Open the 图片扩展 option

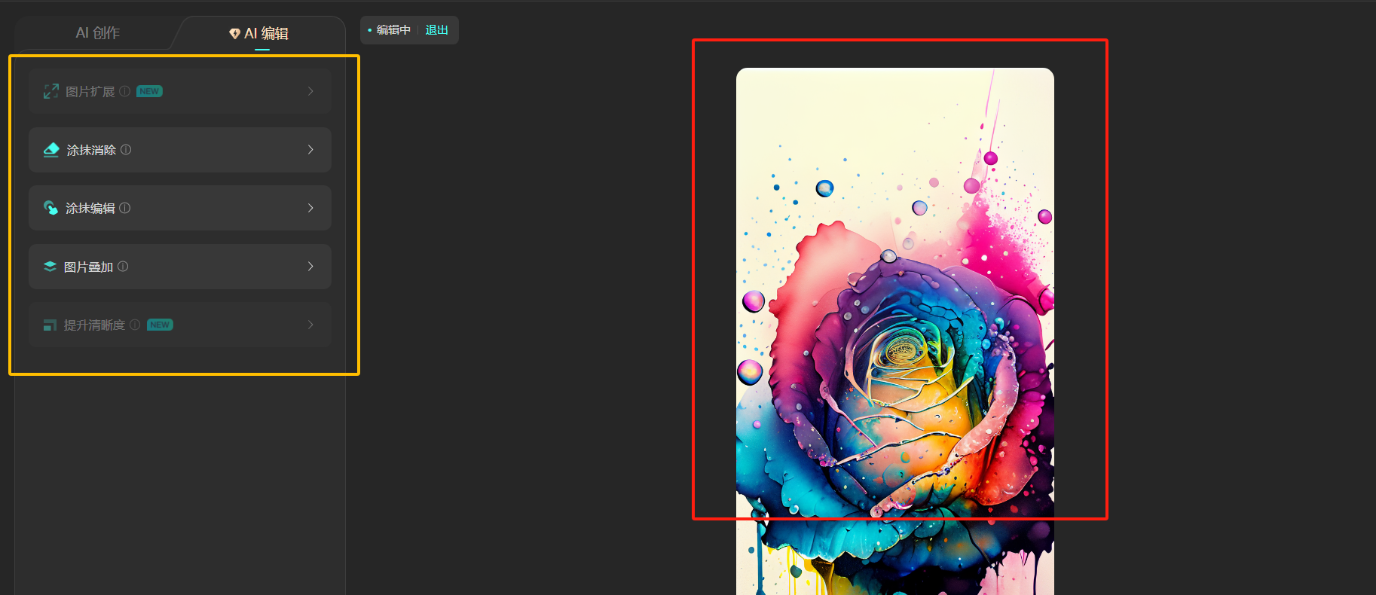[180, 91]
